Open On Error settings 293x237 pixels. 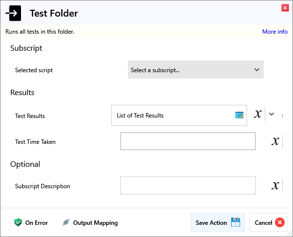(36, 223)
